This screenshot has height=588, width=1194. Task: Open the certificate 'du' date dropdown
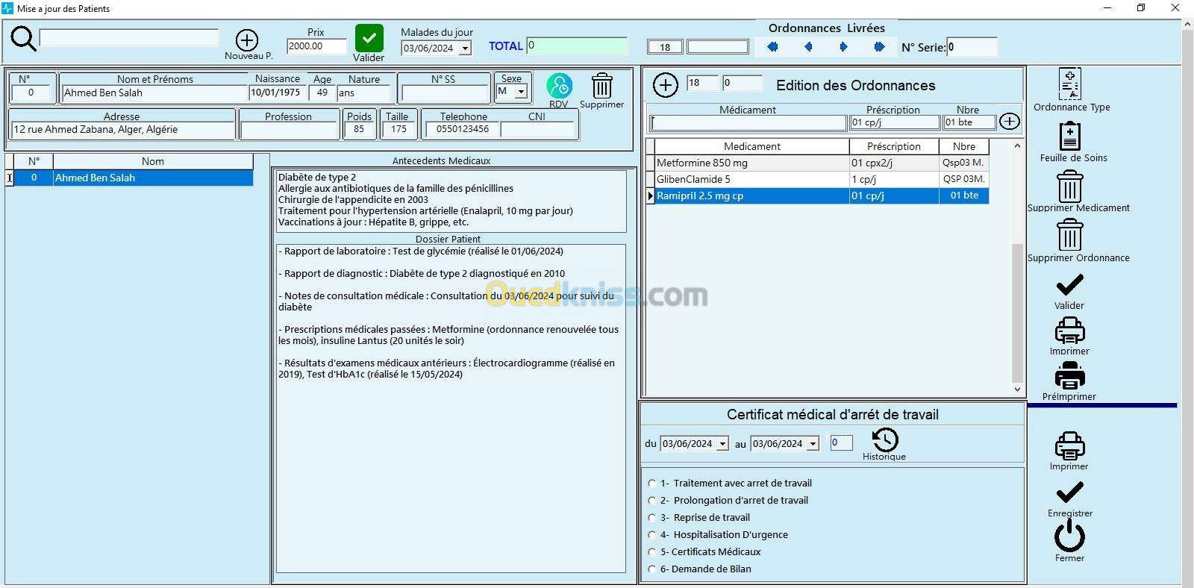pyautogui.click(x=722, y=444)
